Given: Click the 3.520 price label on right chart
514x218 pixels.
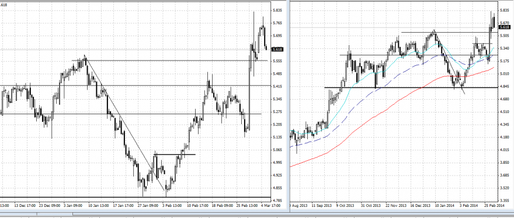Looking at the screenshot, I should (x=504, y=188).
